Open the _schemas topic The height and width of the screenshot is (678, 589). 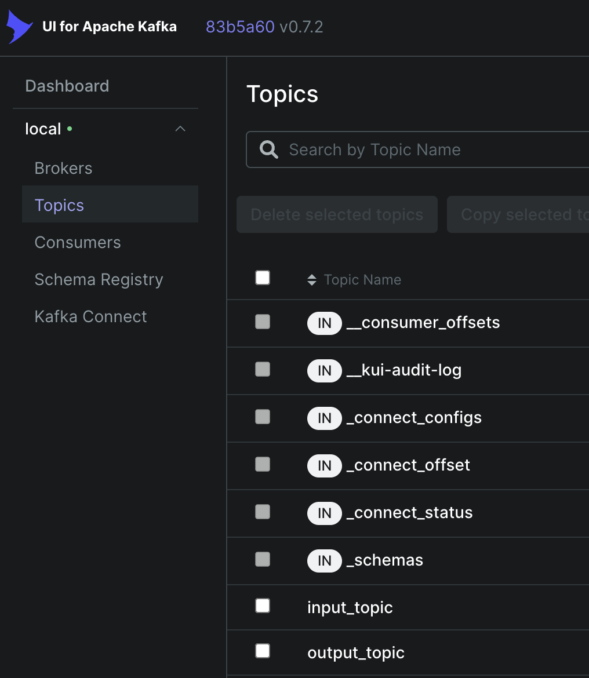pyautogui.click(x=384, y=560)
